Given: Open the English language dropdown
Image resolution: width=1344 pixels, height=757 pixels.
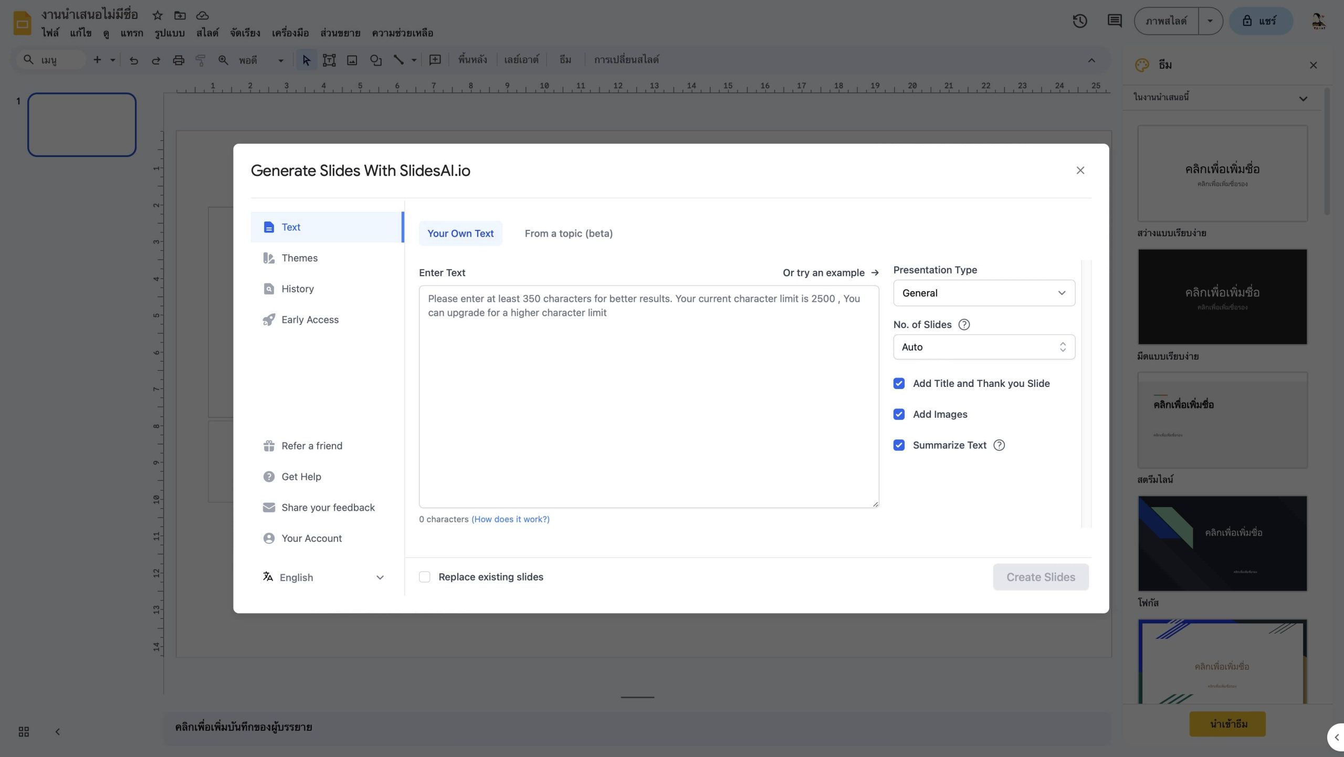Looking at the screenshot, I should pos(323,577).
